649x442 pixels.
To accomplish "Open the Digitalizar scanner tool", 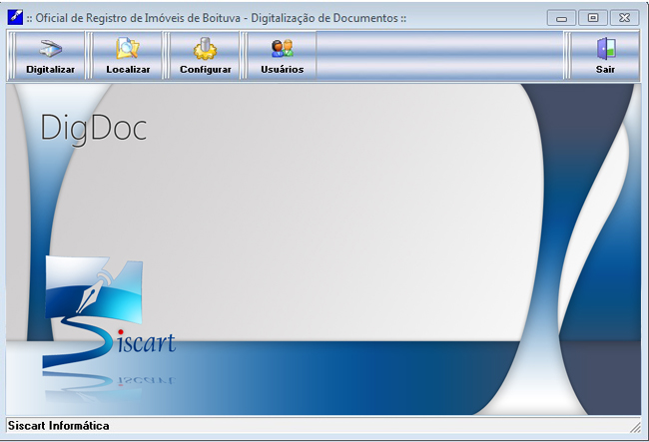I will [x=50, y=56].
